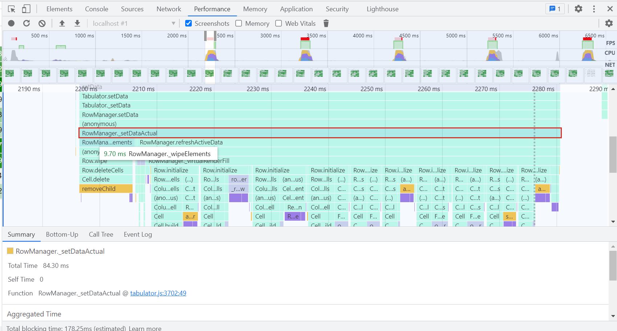Click the first filmstrip screenshot thumbnail
Image resolution: width=617 pixels, height=331 pixels.
tap(10, 74)
